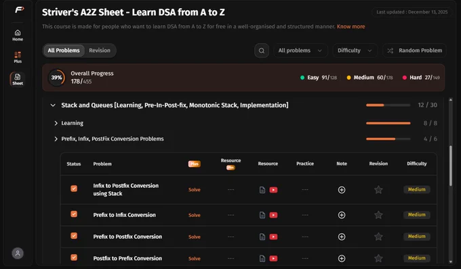Open article for Prefix to Infix Conversion
461x269 pixels.
(262, 215)
